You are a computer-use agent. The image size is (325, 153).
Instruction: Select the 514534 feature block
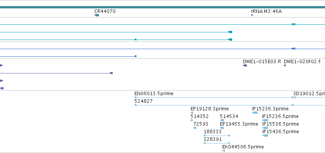222,120
